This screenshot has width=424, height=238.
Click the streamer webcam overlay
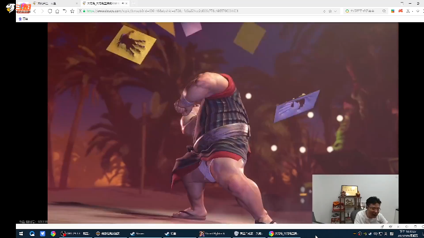(355, 199)
